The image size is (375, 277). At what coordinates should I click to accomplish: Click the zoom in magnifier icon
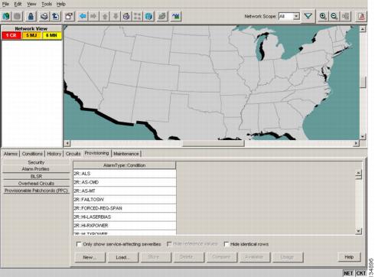323,16
